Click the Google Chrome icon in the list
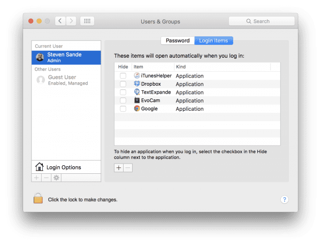 [x=137, y=108]
